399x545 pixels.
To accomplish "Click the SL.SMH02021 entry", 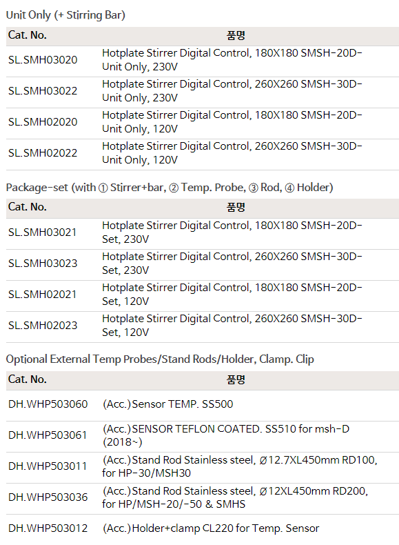I will click(x=42, y=295).
